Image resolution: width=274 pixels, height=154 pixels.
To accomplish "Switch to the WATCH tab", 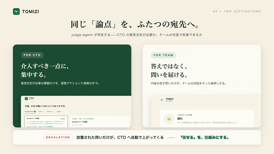I will tap(50, 112).
